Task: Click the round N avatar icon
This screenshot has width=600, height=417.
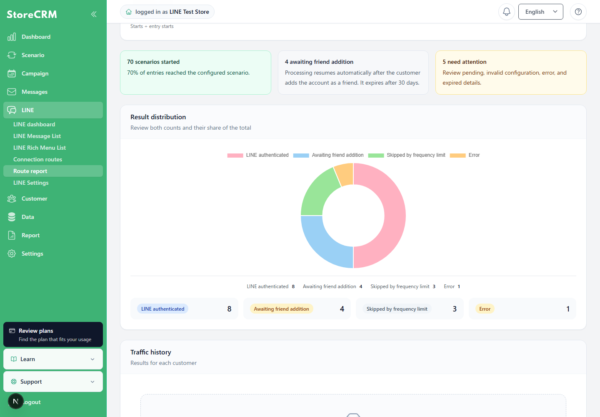Action: [x=16, y=401]
